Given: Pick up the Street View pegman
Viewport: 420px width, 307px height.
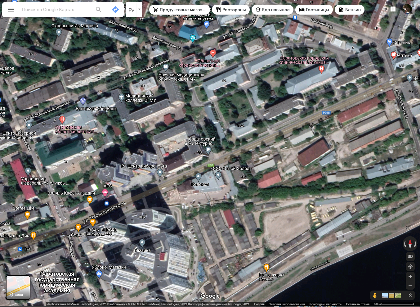Looking at the screenshot, I should 375,295.
